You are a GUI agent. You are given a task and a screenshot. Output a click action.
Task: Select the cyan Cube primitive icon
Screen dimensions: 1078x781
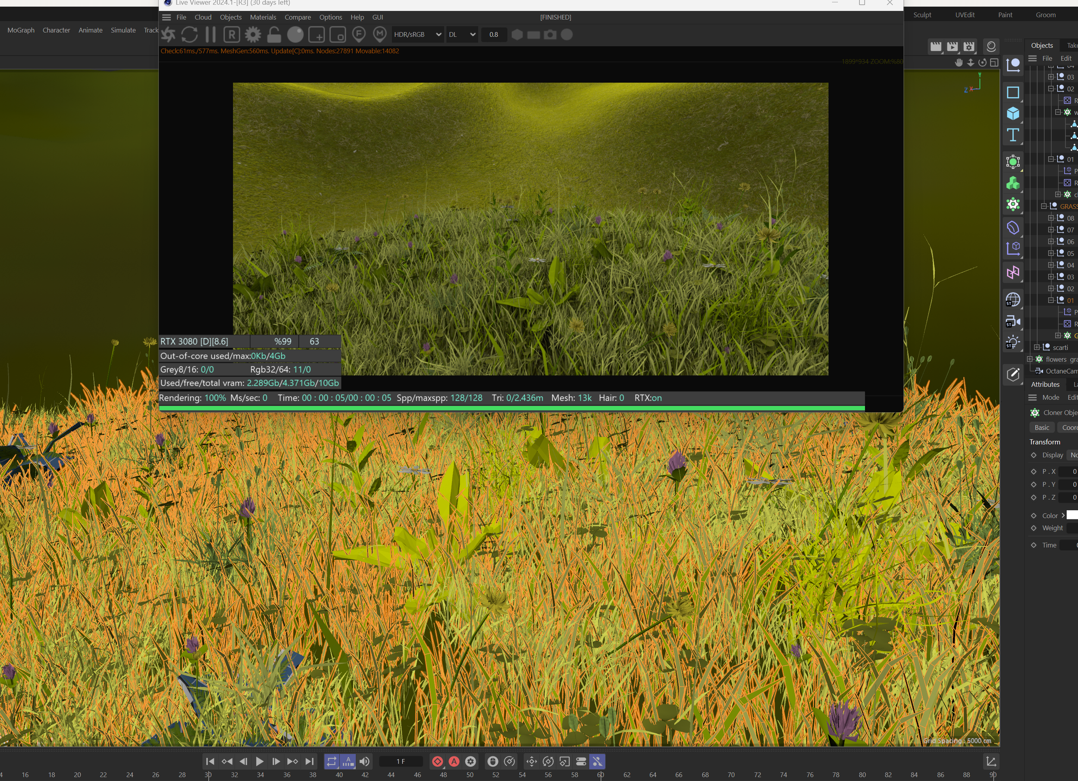(1013, 113)
